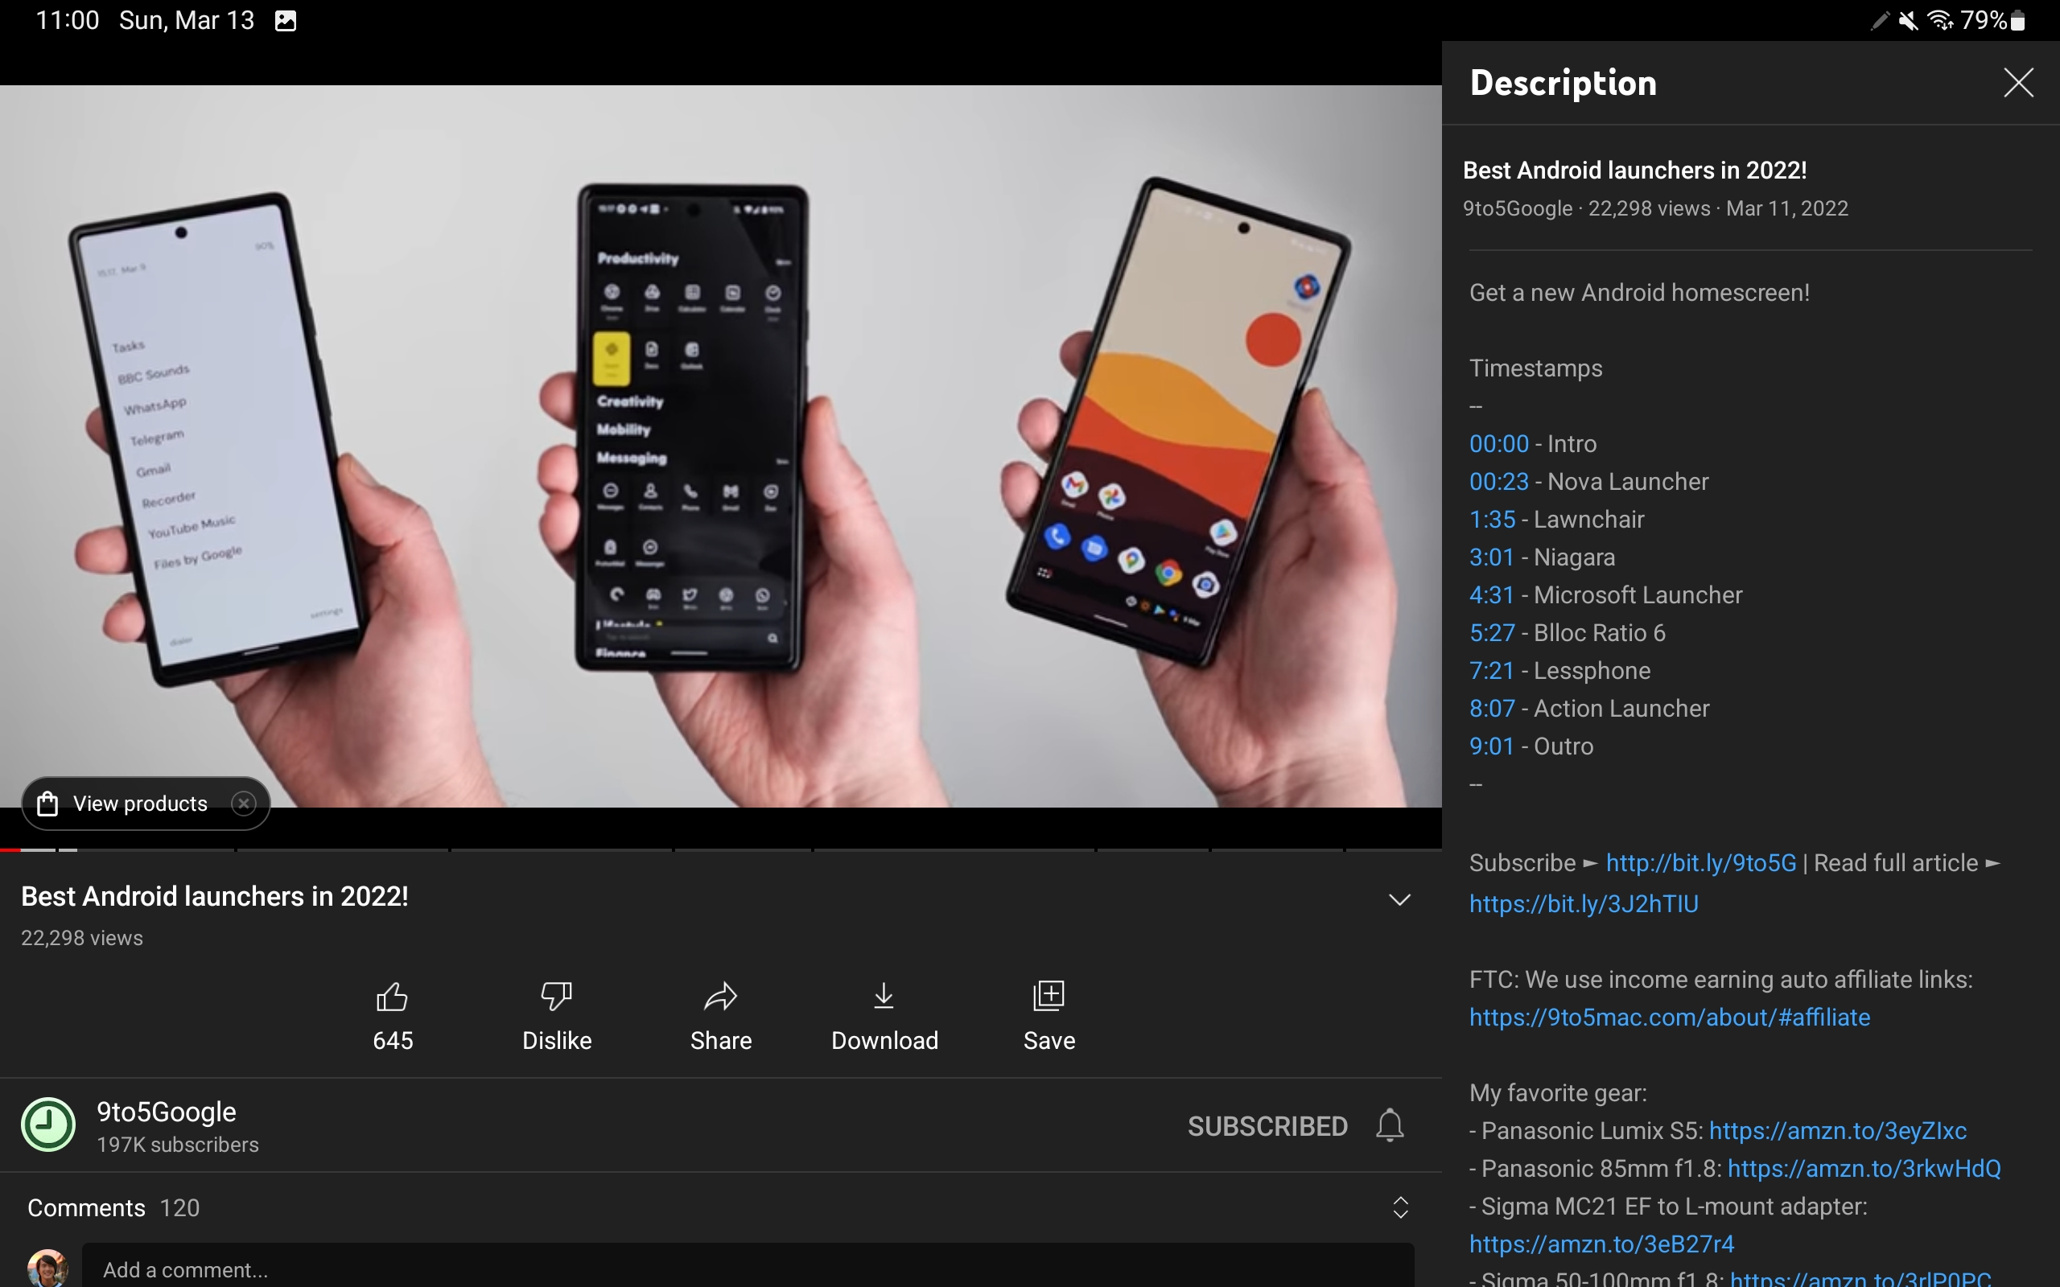
Task: Close the Description panel
Action: 2018,83
